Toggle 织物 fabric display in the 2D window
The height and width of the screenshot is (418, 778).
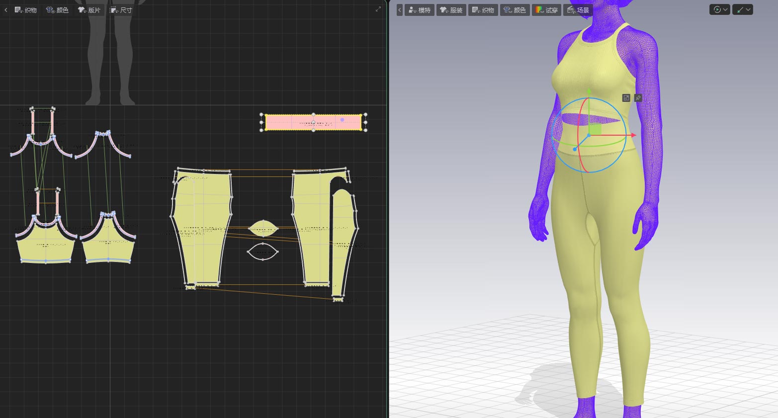pos(26,10)
